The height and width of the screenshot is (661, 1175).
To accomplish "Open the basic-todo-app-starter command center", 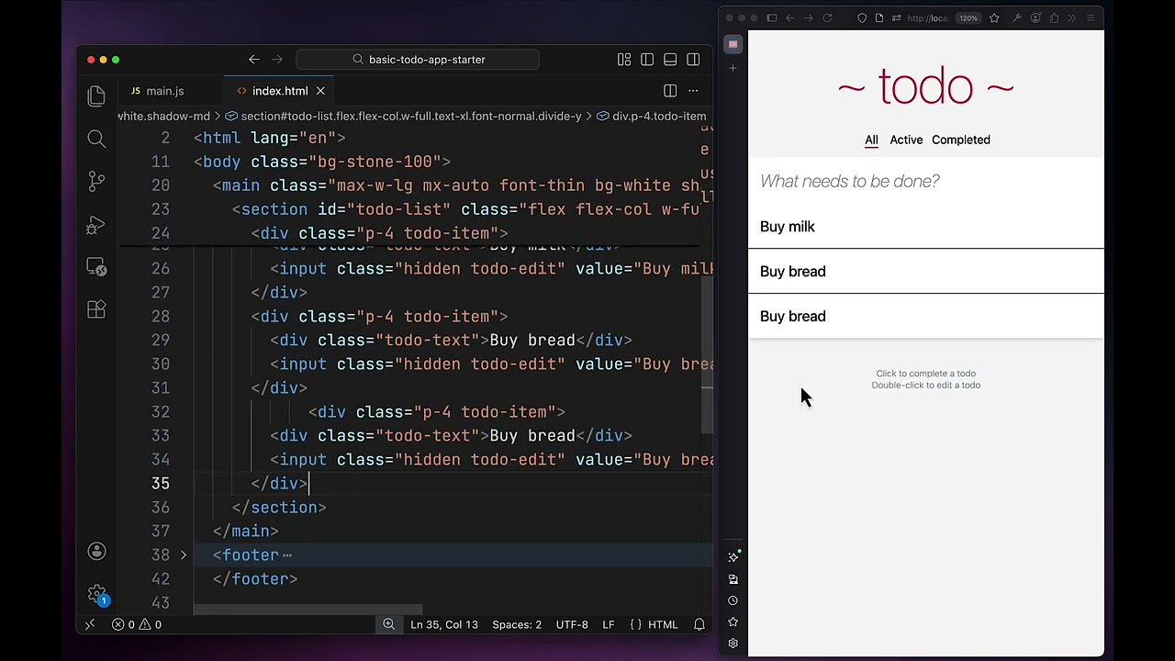I will click(x=418, y=60).
